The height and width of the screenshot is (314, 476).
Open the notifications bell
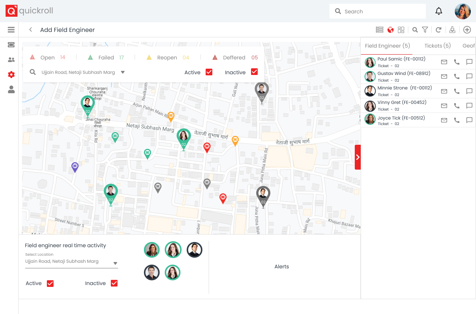[439, 11]
